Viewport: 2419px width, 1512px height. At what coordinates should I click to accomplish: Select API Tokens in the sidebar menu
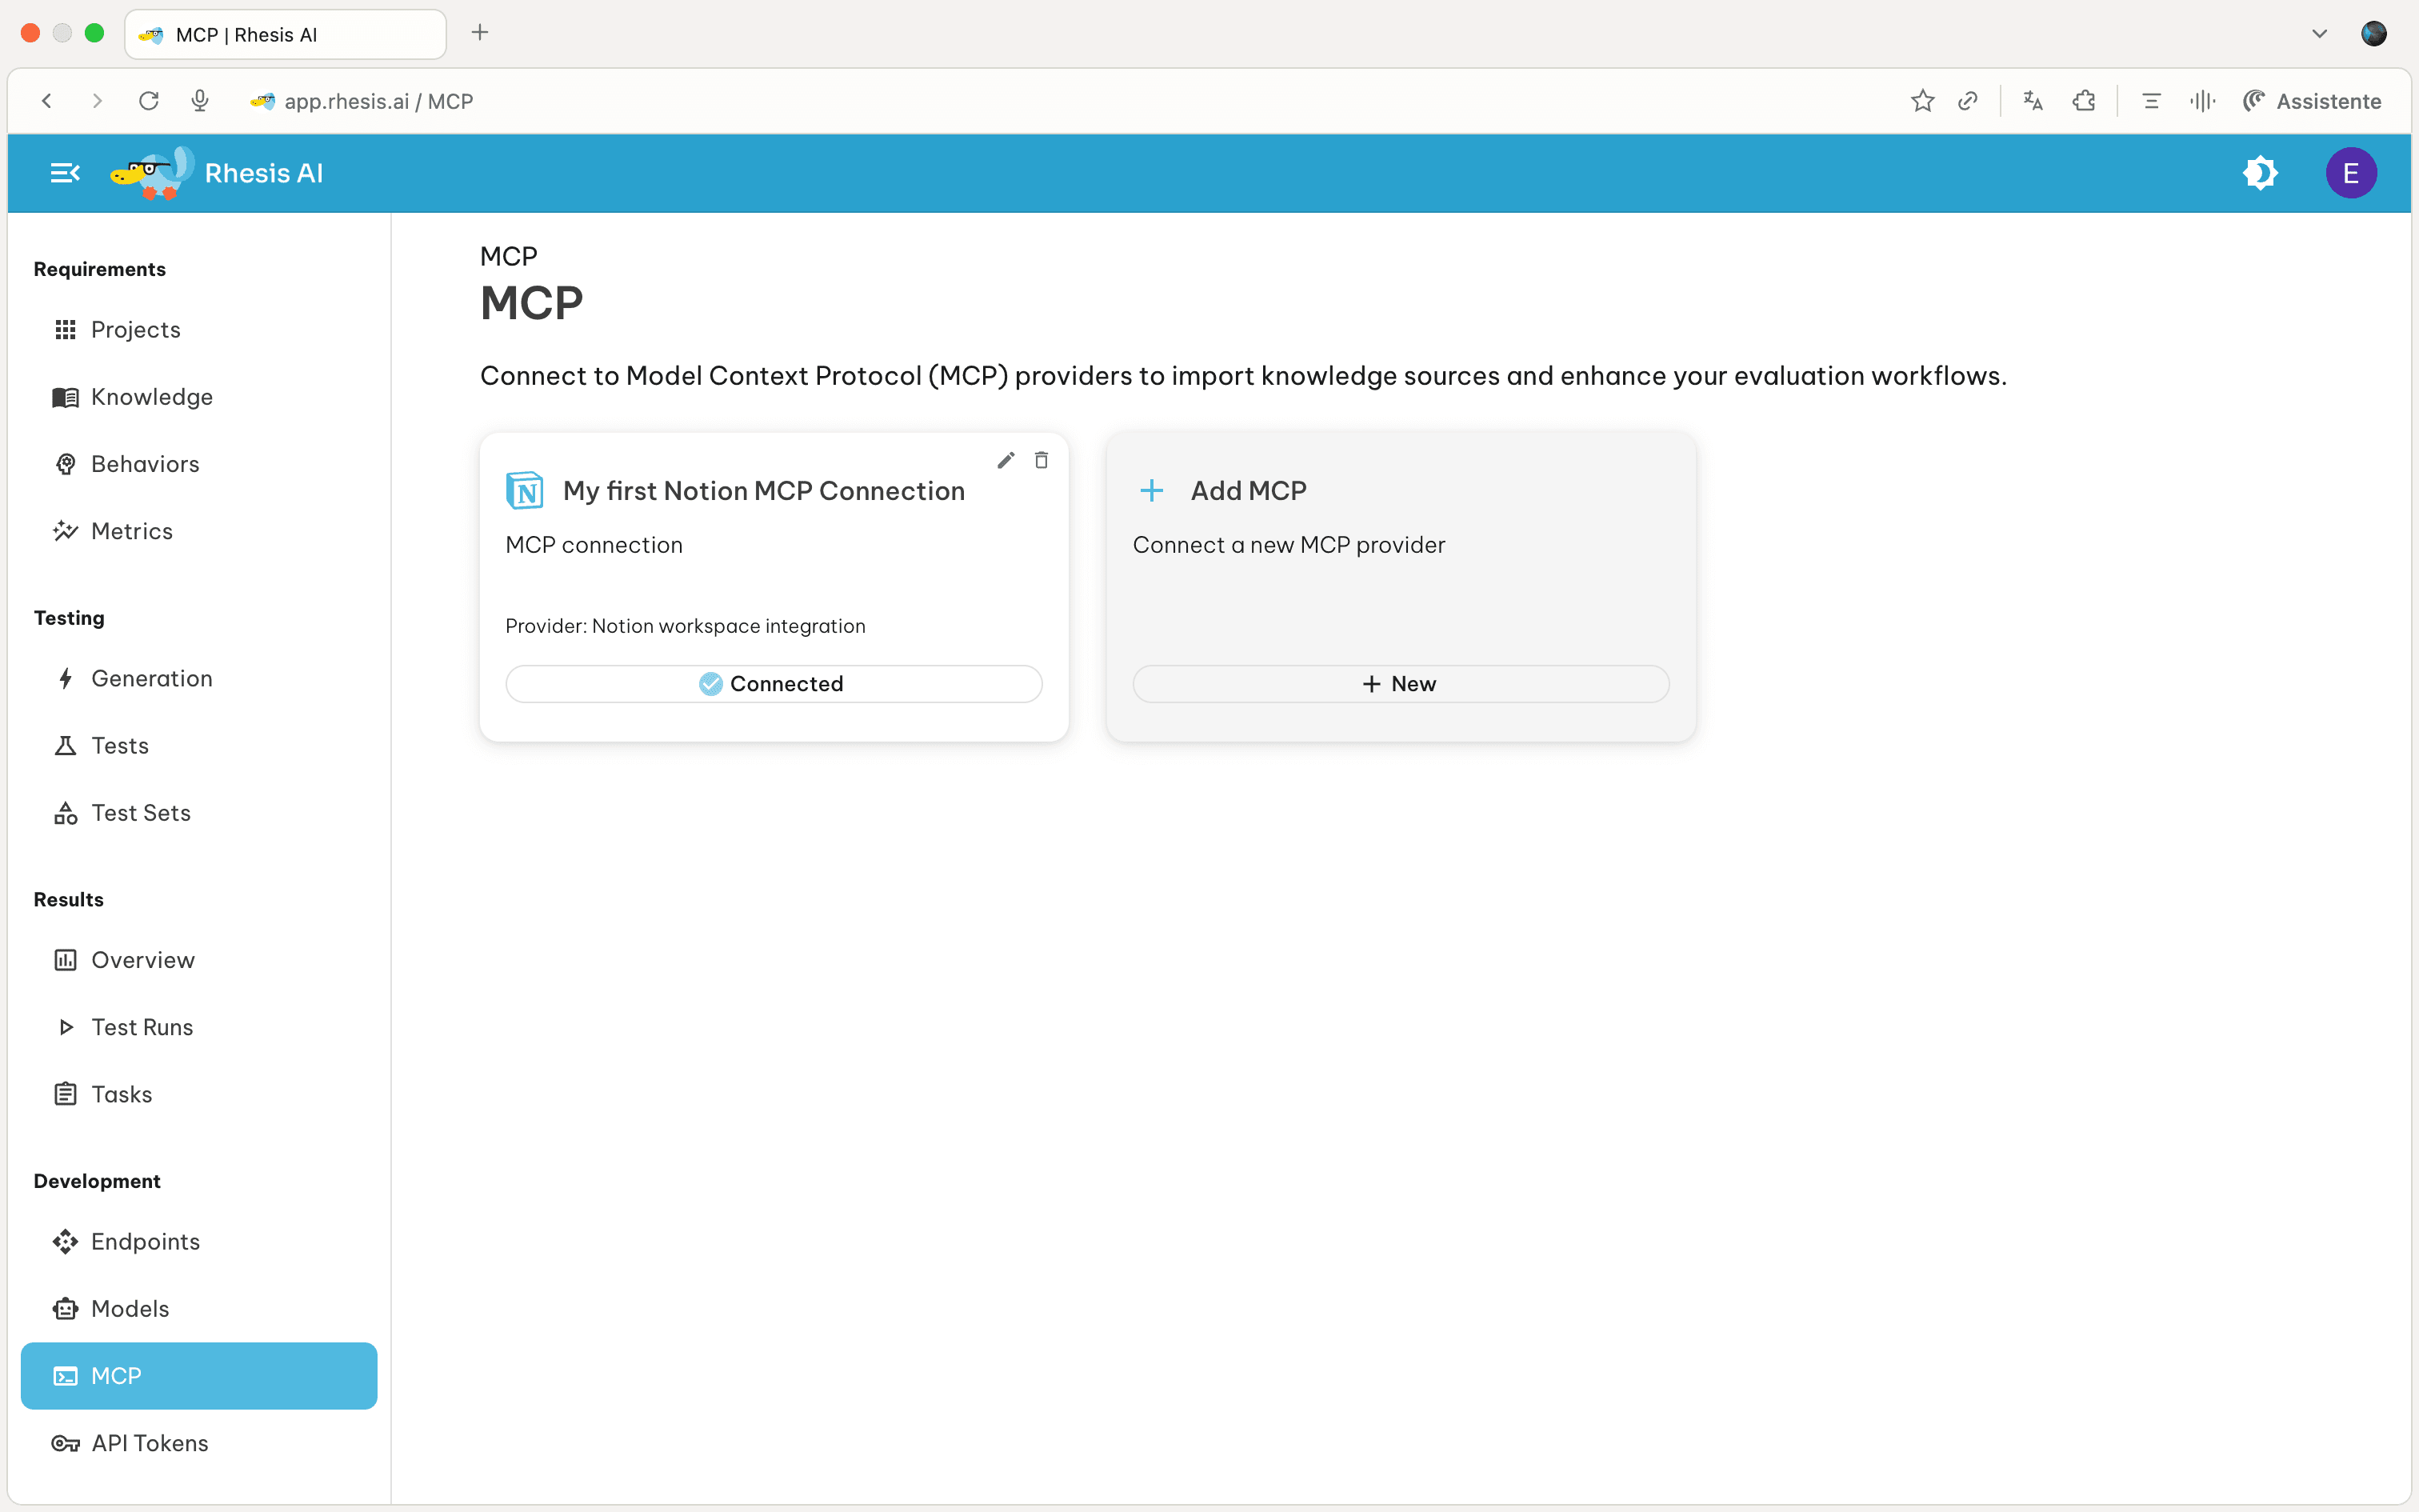tap(149, 1442)
